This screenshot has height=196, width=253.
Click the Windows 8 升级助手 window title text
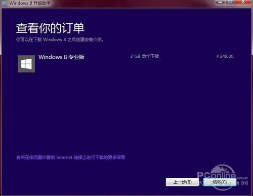pos(30,3)
